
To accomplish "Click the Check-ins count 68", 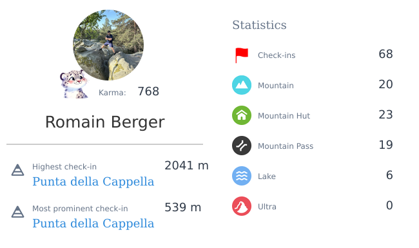I will pyautogui.click(x=385, y=54).
